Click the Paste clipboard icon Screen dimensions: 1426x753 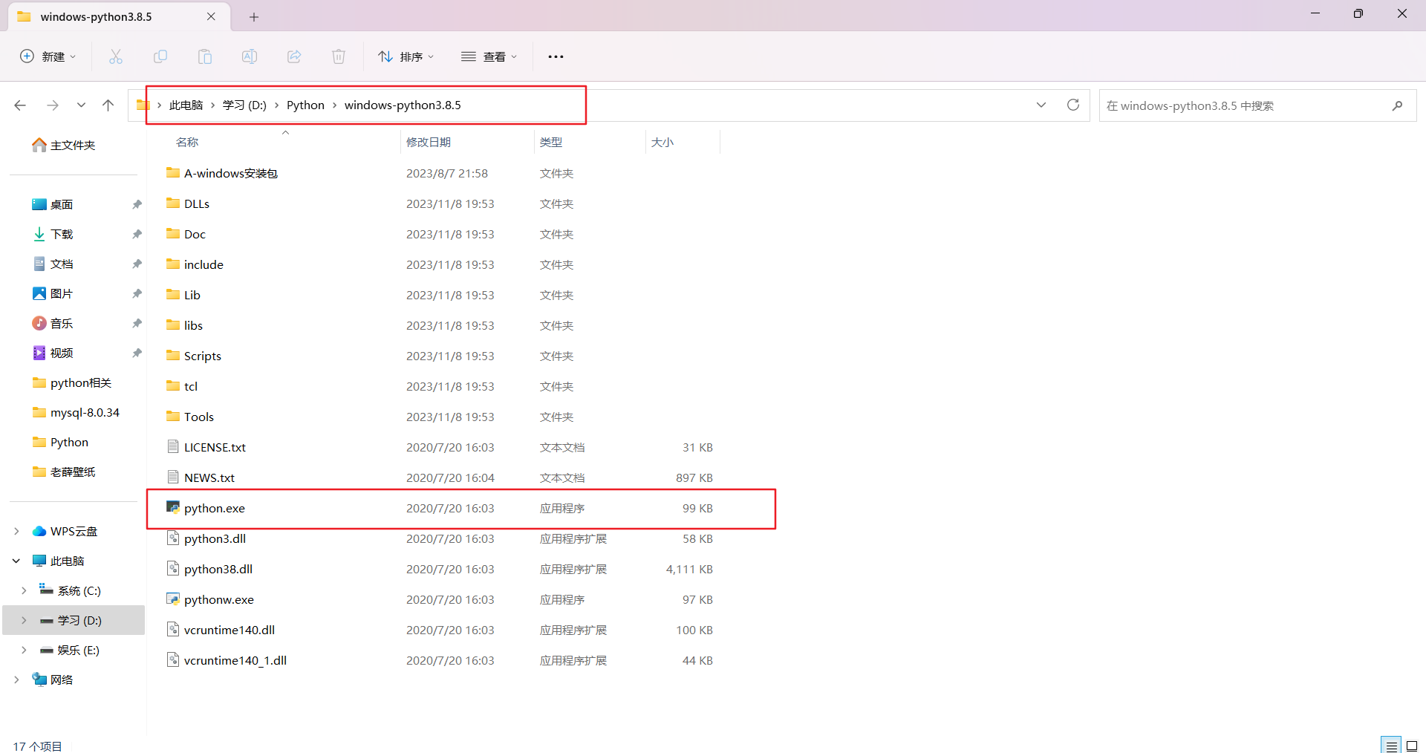click(205, 56)
